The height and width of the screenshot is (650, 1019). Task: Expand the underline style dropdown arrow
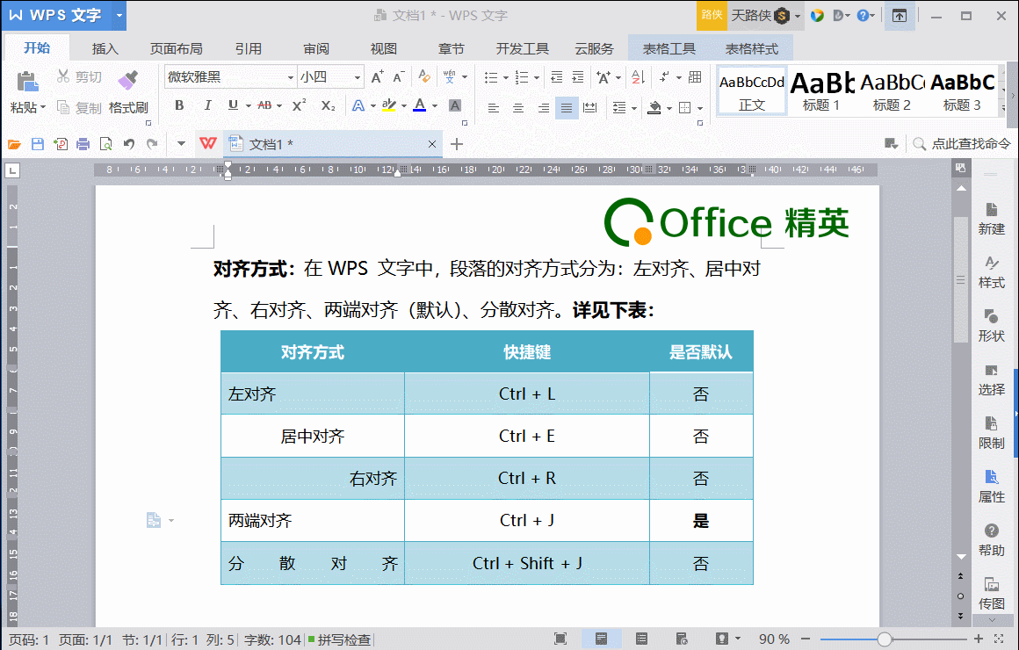tap(249, 106)
